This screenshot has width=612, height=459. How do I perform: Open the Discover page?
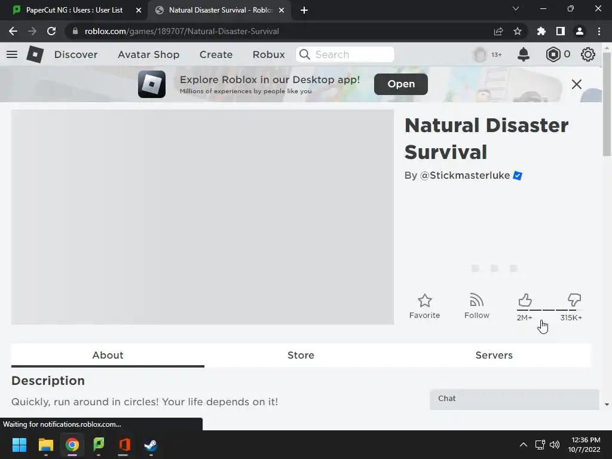(76, 54)
